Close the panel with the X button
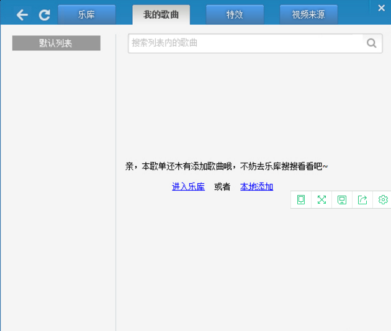Screen dimensions: 391x331 [x=381, y=8]
